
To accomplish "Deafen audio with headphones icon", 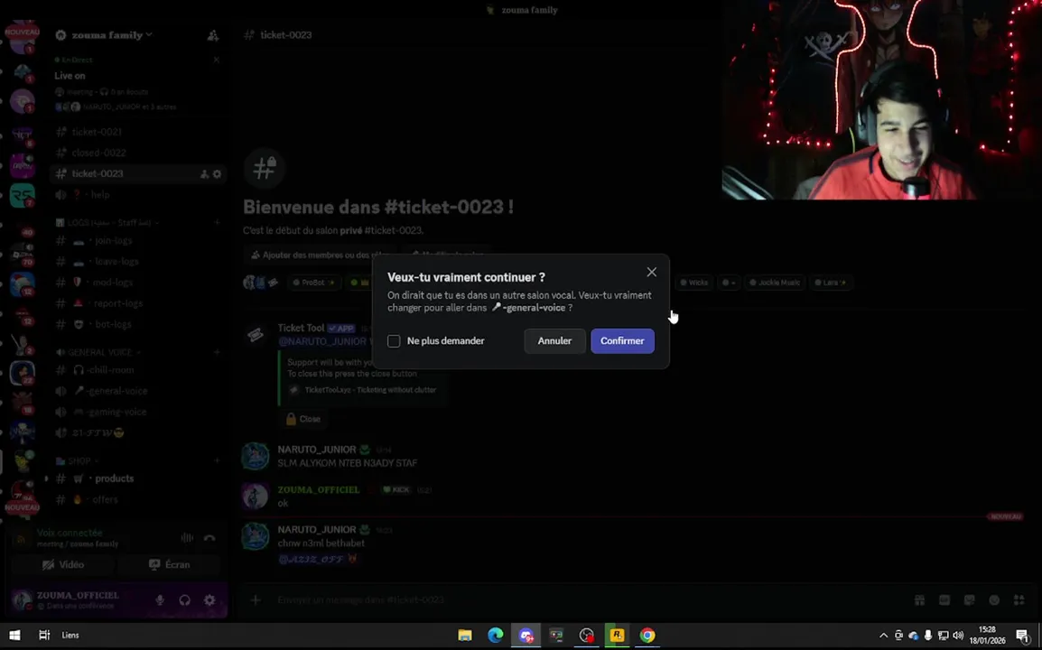I will (185, 600).
